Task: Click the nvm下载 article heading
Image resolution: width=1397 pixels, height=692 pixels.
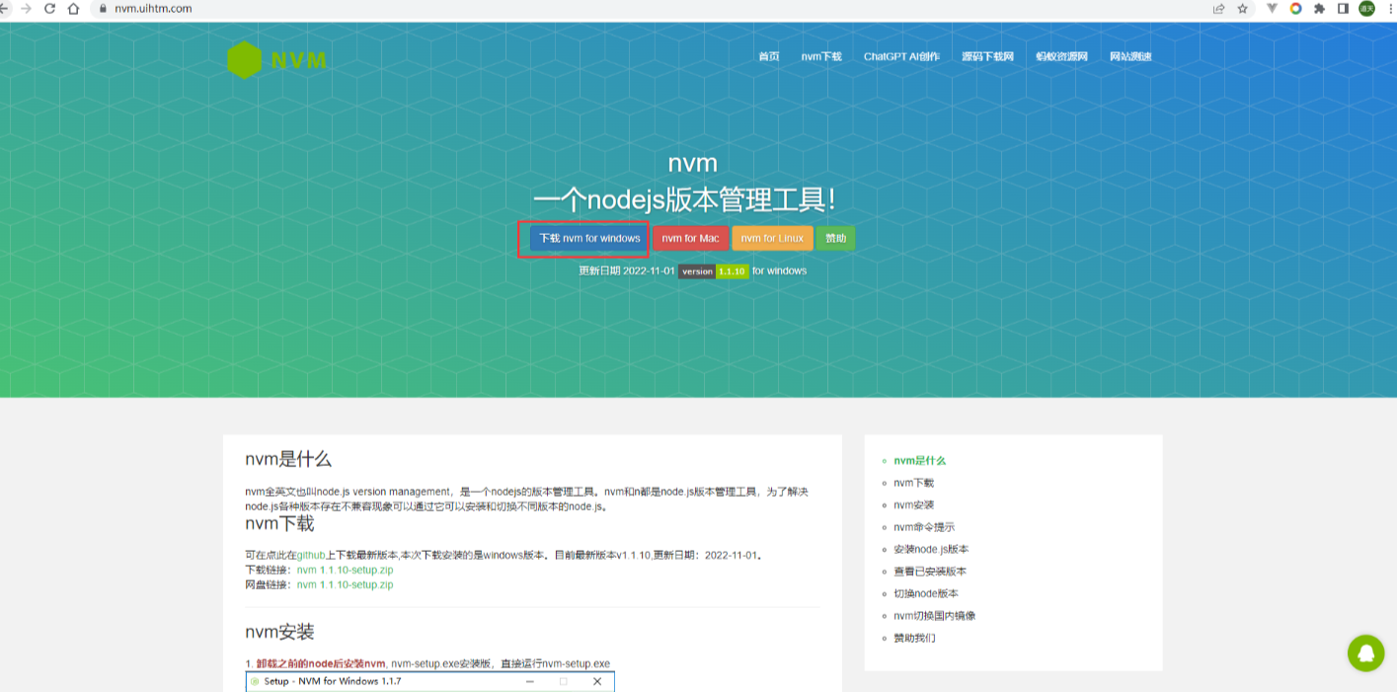Action: pos(280,523)
